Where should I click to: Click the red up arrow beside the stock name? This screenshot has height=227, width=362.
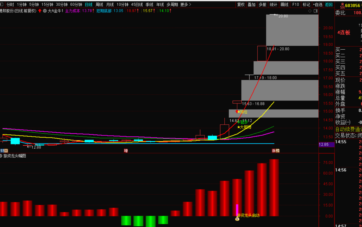coord(40,11)
